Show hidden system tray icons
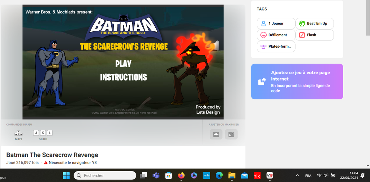370x182 pixels. click(x=297, y=175)
